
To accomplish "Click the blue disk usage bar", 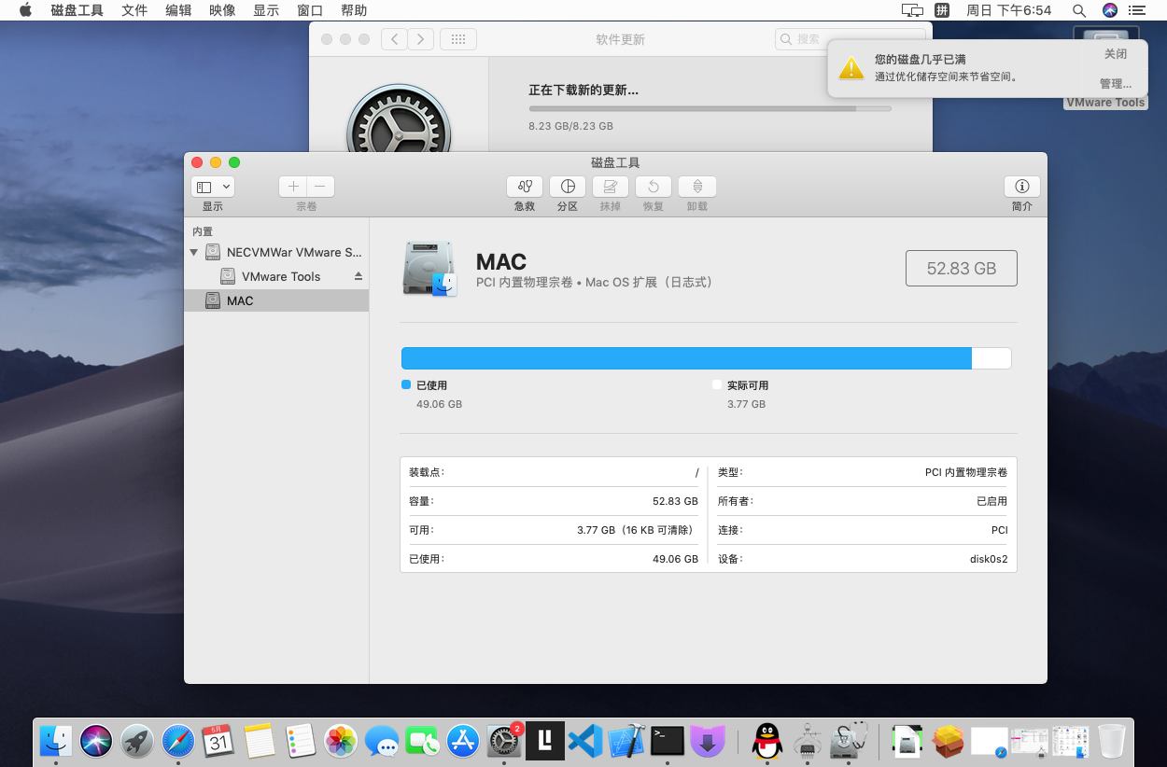I will point(686,358).
